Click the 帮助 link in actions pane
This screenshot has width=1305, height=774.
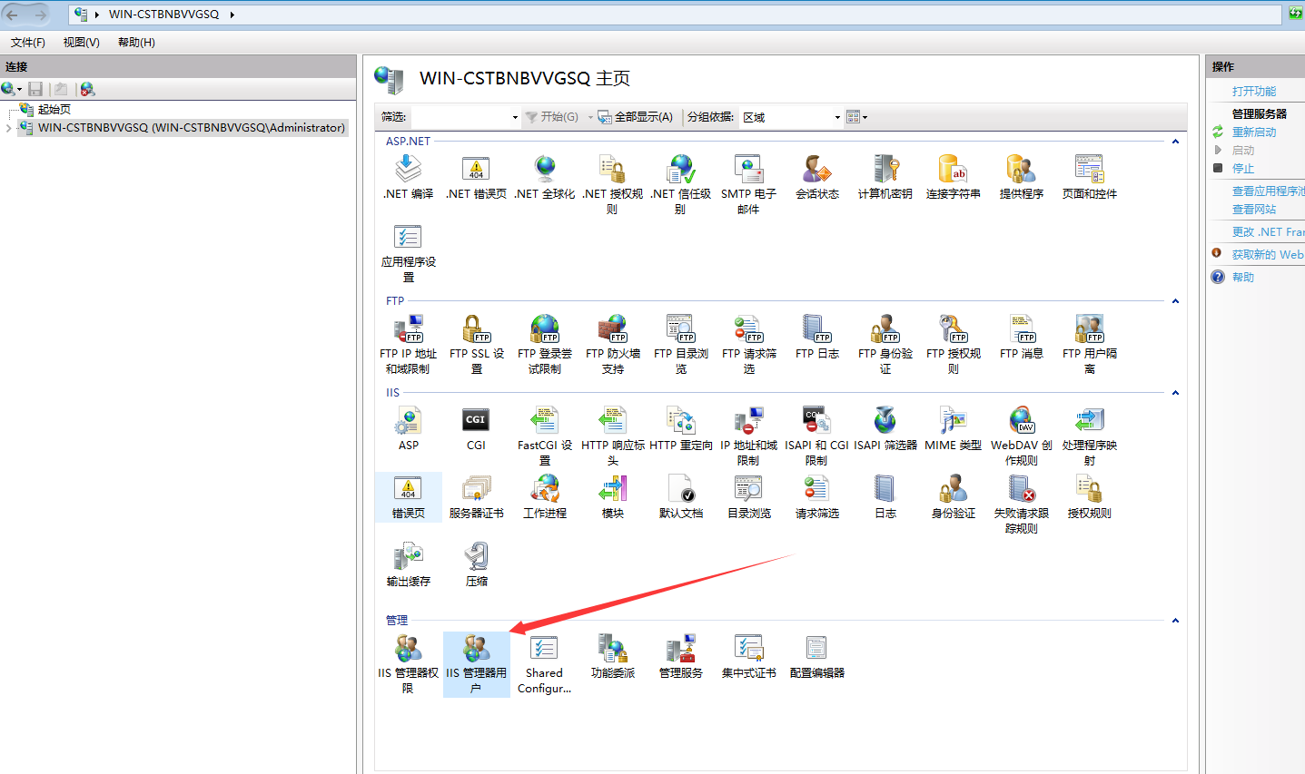(1243, 278)
